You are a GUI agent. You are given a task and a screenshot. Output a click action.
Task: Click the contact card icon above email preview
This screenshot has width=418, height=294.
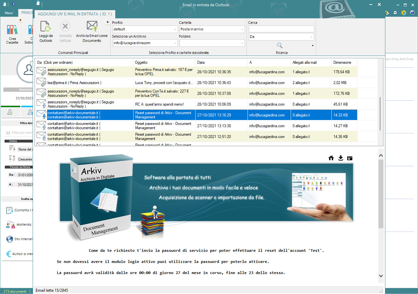(350, 158)
